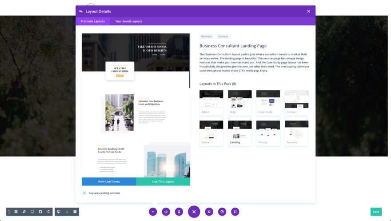Click the clear layout trash icon
391x221 pixels.
(179, 212)
